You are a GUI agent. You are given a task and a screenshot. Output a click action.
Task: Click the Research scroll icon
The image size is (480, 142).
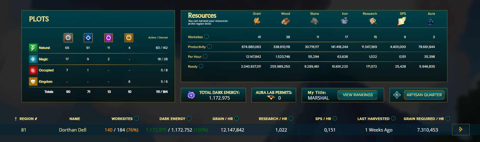[x=373, y=21]
